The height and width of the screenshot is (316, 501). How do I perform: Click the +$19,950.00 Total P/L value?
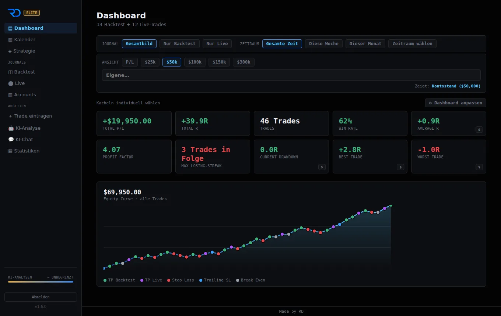pyautogui.click(x=127, y=121)
